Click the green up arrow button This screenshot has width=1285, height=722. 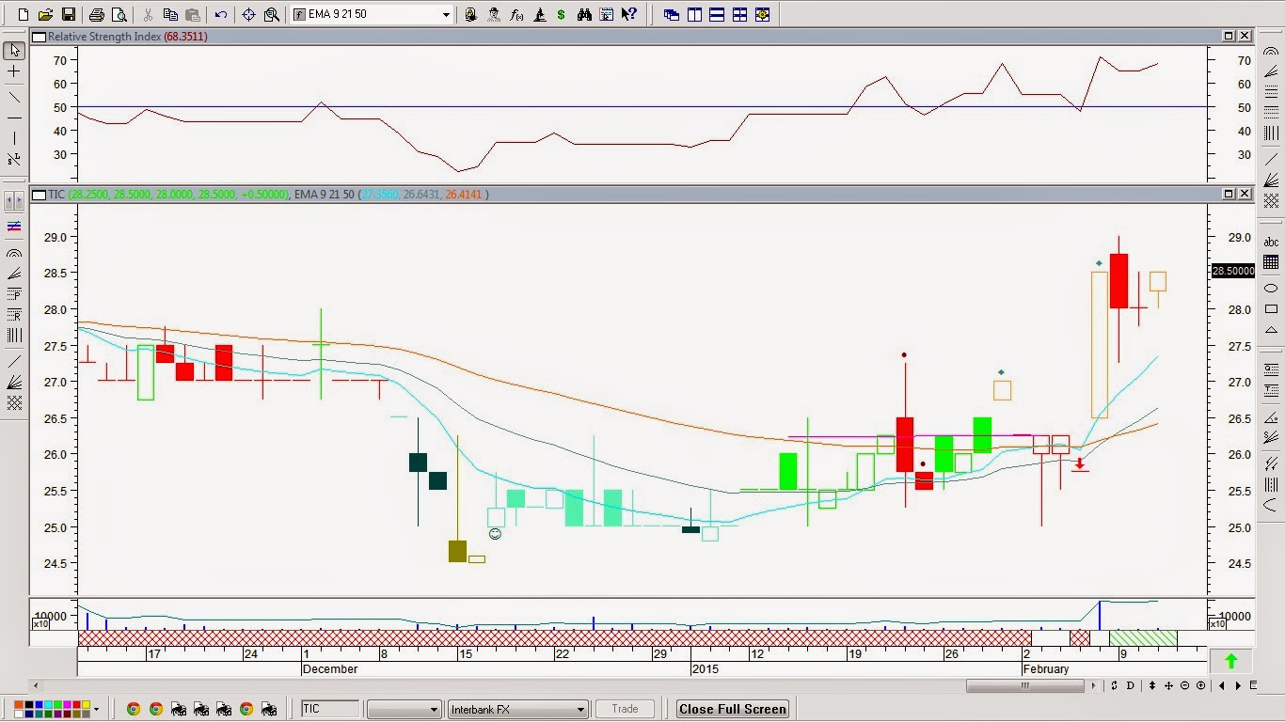(x=1230, y=661)
